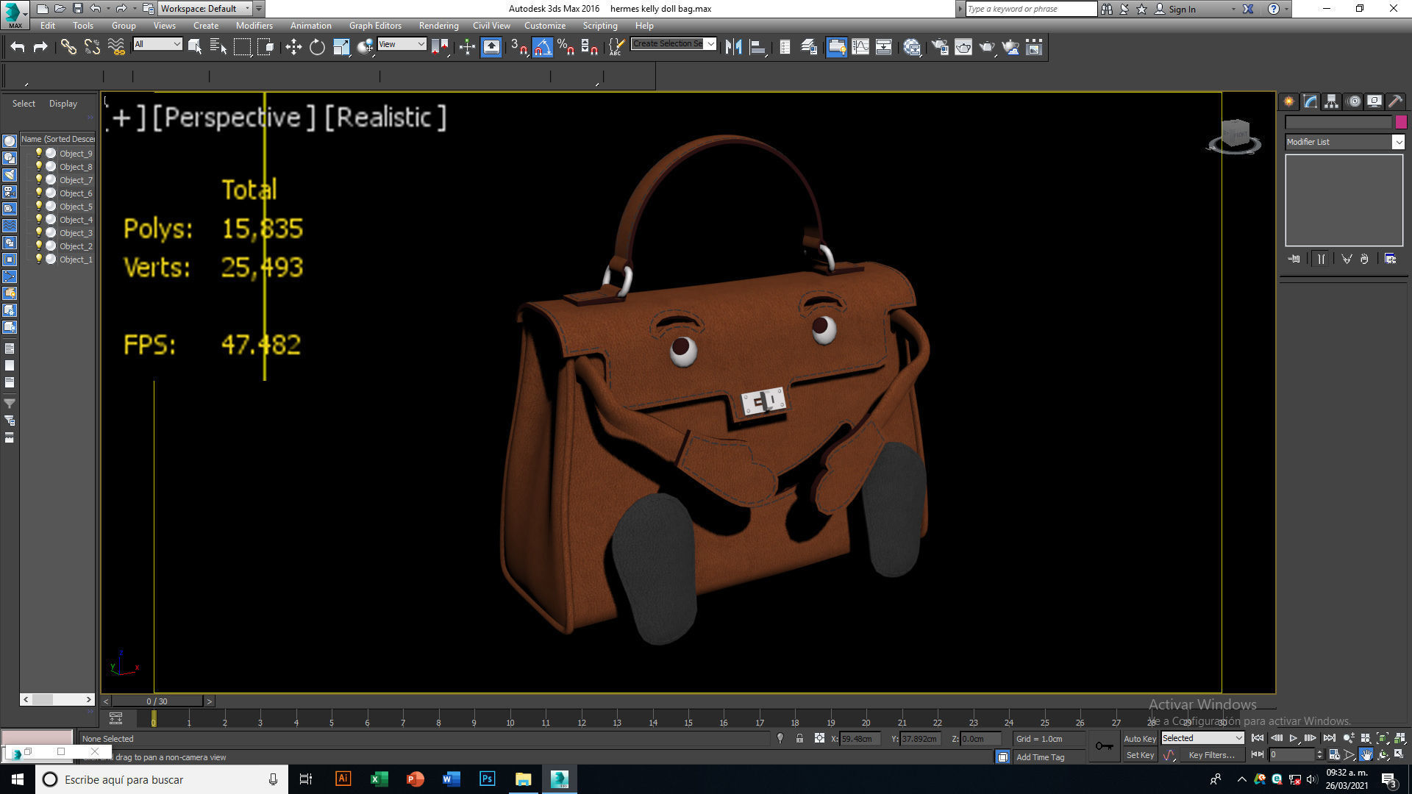Toggle visibility bulb of Object_5
The width and height of the screenshot is (1412, 794).
pos(39,206)
